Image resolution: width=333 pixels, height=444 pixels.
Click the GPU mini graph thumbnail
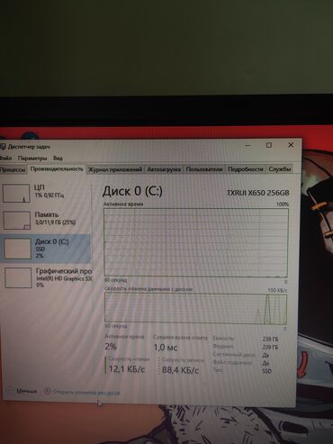[18, 278]
